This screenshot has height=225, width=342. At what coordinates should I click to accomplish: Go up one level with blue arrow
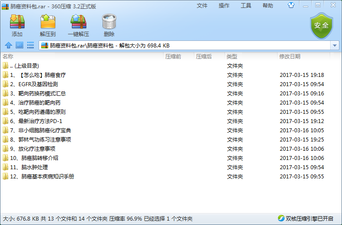click(8, 45)
